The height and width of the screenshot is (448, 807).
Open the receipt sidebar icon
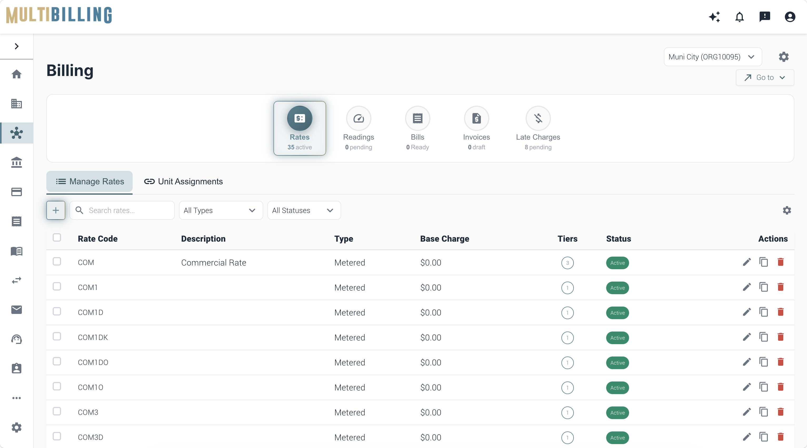pos(17,221)
